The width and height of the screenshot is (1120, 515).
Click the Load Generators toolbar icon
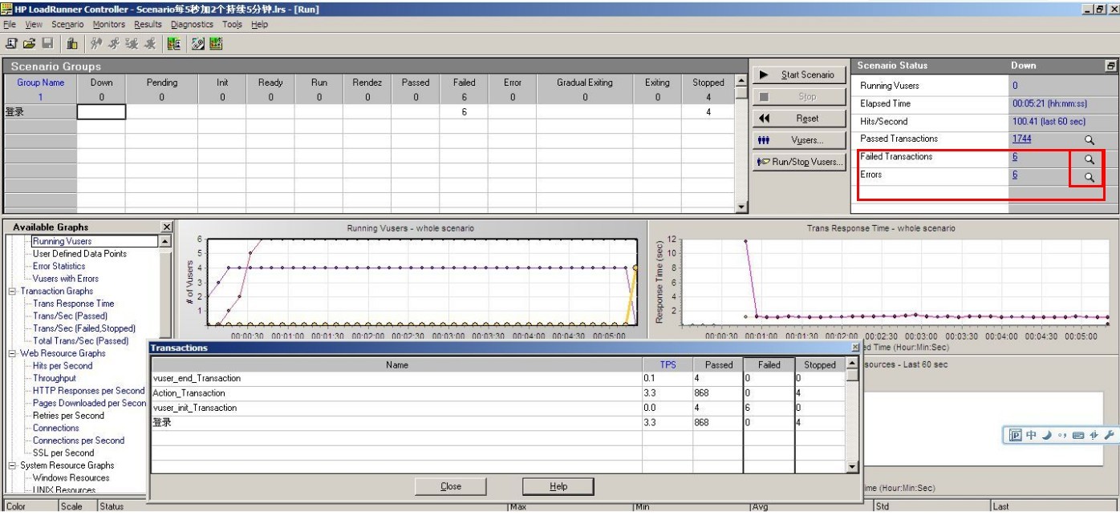72,42
